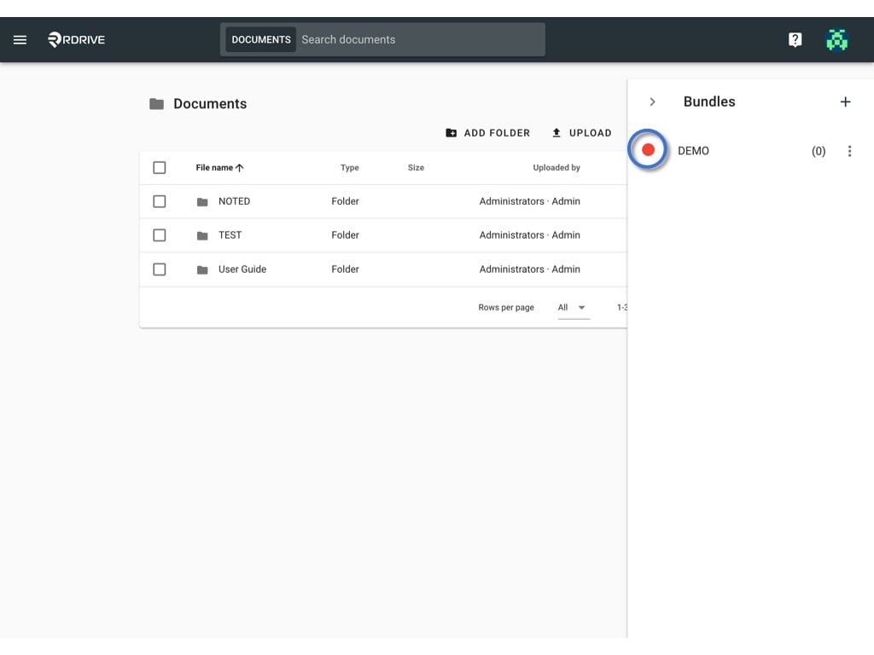The image size is (874, 655).
Task: Check the NOTED folder checkbox
Action: tap(160, 201)
